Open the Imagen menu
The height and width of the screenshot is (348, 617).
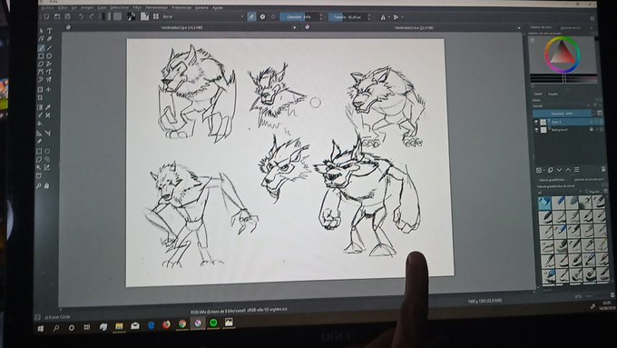87,7
